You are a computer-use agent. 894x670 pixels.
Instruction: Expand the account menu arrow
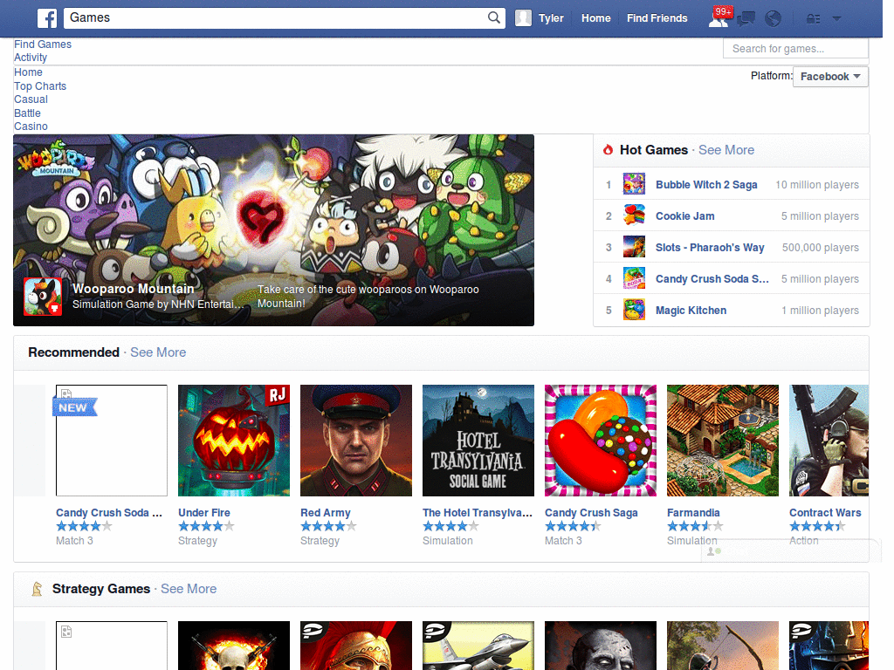point(836,19)
